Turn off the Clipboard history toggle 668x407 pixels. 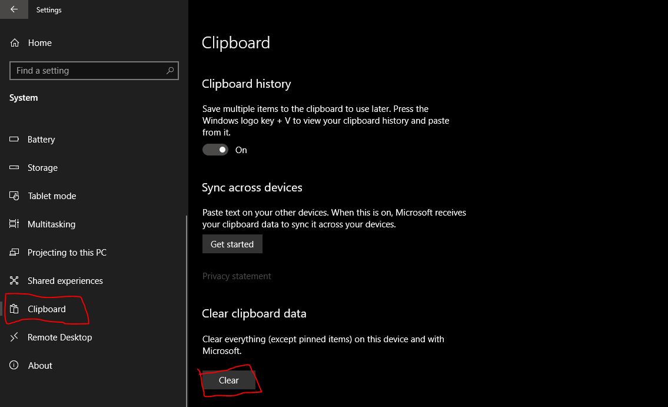[215, 150]
